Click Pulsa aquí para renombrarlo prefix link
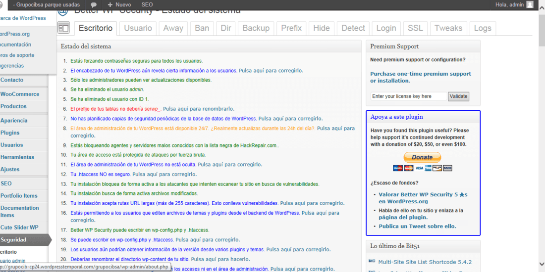Viewport: 545px width, 272px height. click(x=199, y=109)
